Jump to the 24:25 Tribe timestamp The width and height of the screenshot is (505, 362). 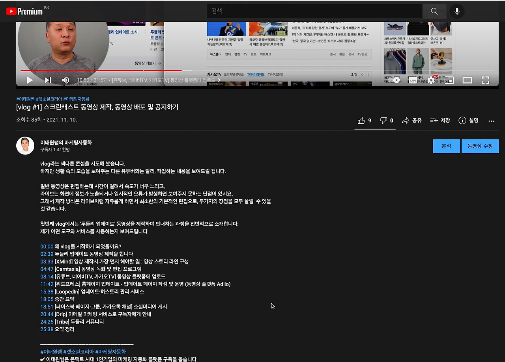pyautogui.click(x=47, y=322)
